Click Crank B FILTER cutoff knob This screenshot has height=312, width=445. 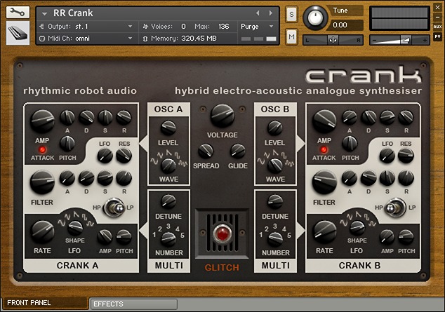point(324,182)
